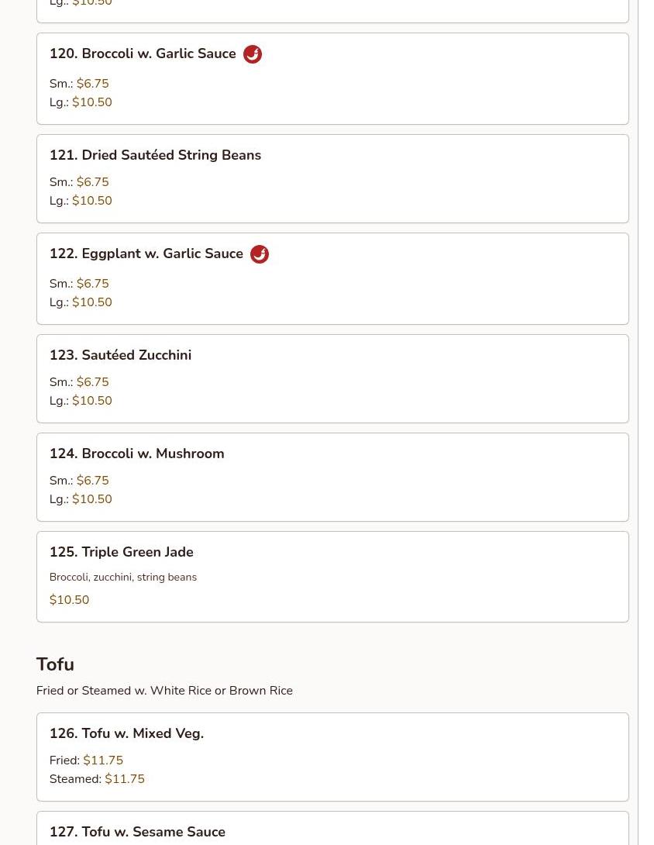Select 121. Dried Sautéed String Beans
The width and height of the screenshot is (654, 845).
pyautogui.click(x=155, y=155)
